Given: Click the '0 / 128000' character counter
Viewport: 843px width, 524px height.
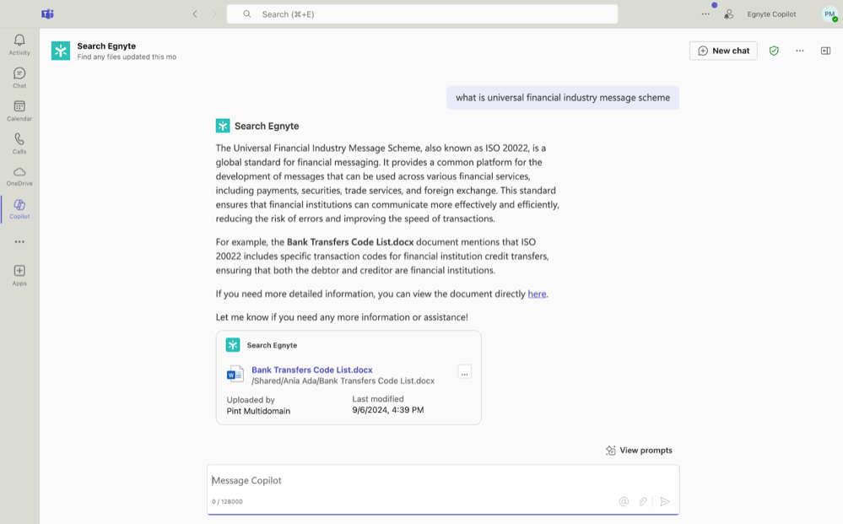Looking at the screenshot, I should point(227,501).
